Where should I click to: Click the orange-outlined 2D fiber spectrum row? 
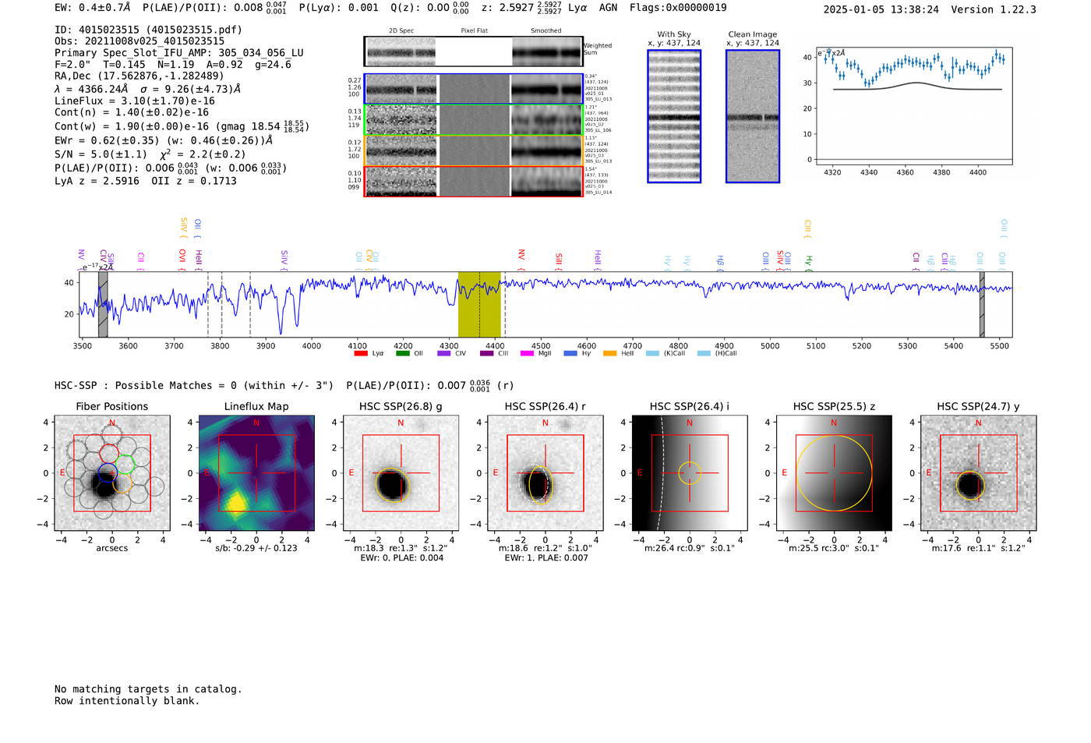[x=473, y=150]
